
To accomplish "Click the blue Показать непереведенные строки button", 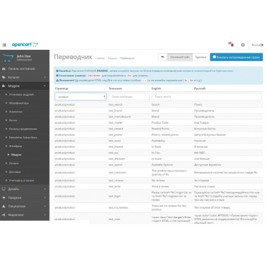I will [236, 57].
